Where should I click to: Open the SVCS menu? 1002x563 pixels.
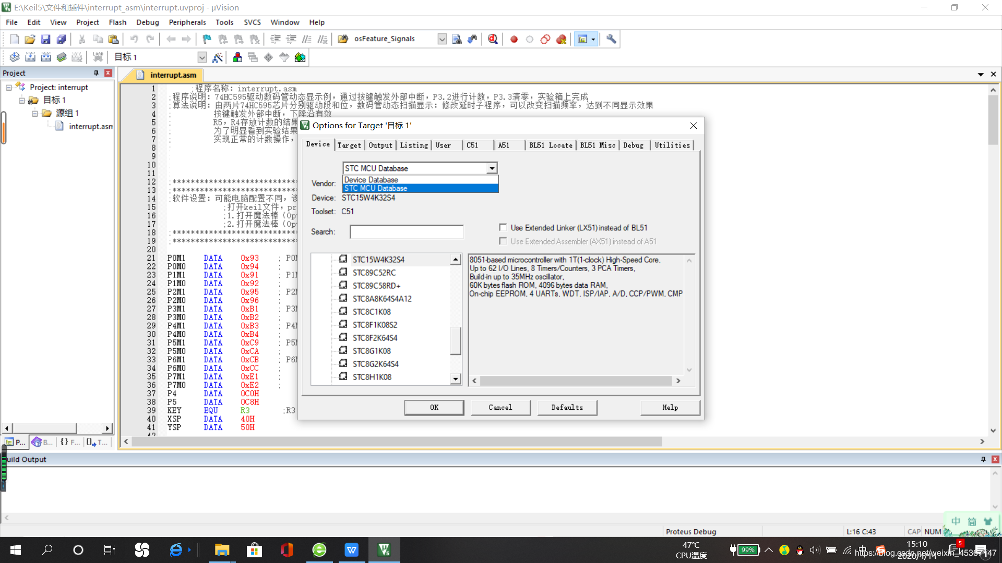pyautogui.click(x=252, y=22)
